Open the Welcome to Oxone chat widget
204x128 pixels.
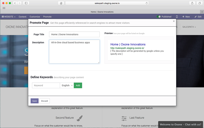point(180,125)
